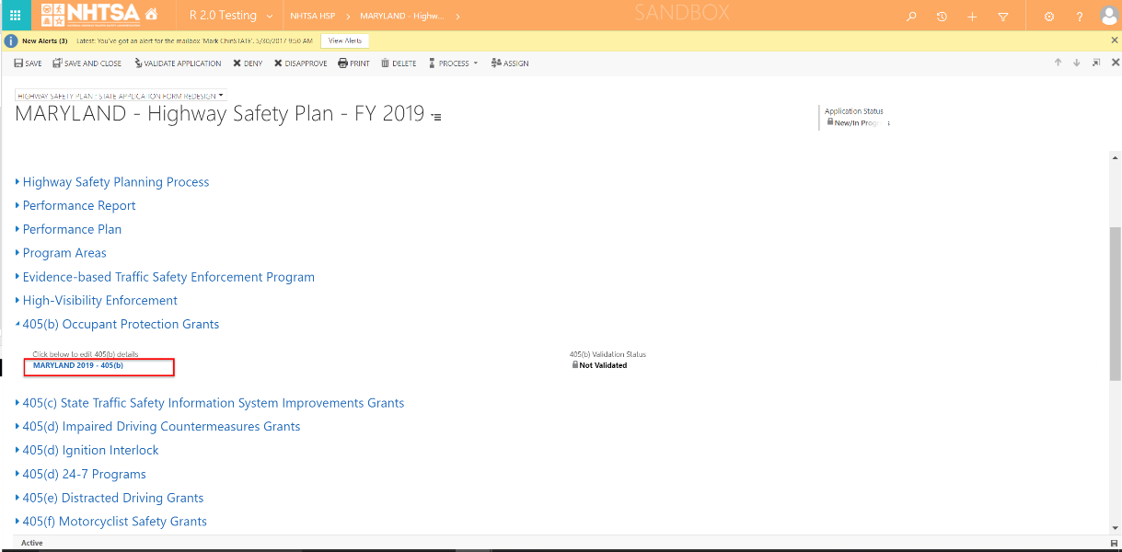Click the View Alerts button

pyautogui.click(x=345, y=40)
